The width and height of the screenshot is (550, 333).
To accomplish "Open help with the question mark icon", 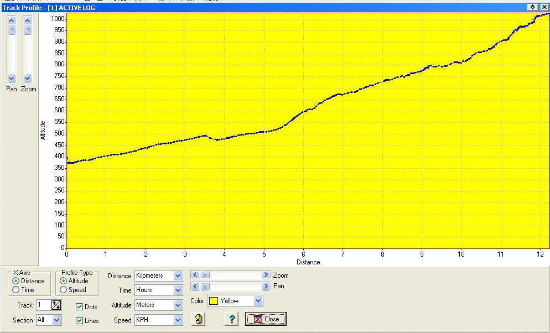I will point(231,319).
